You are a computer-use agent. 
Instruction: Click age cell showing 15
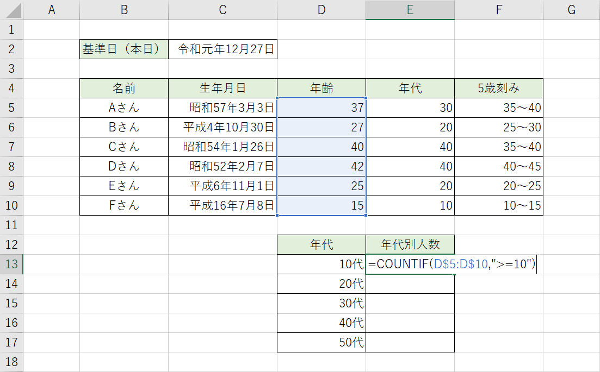(x=321, y=205)
